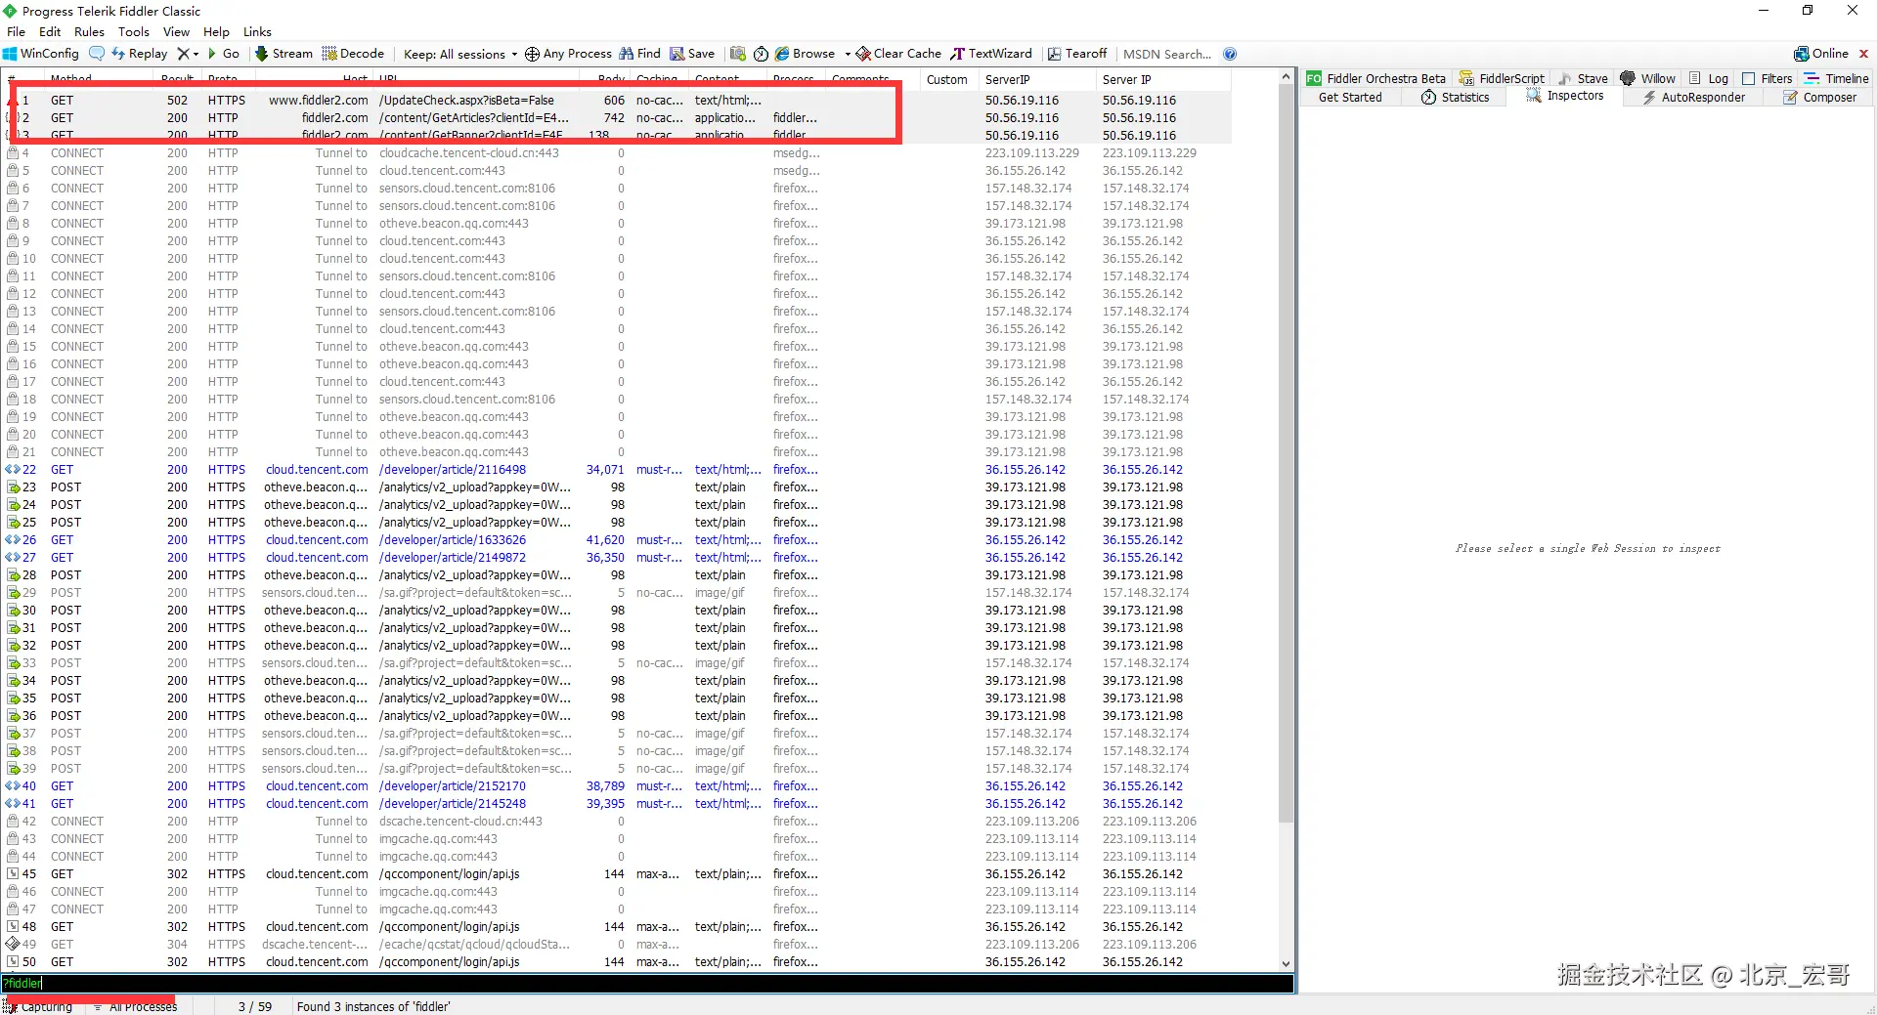This screenshot has width=1877, height=1015.
Task: Click the Tearoff toolbar button
Action: 1077,54
